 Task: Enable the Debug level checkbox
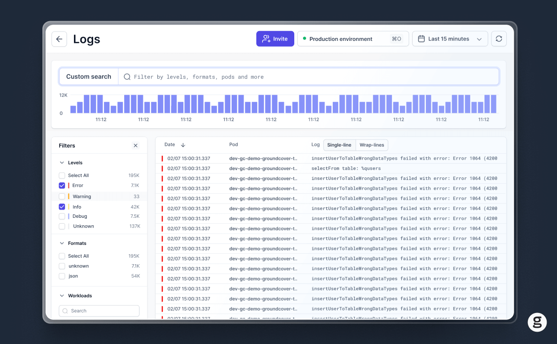[x=62, y=216]
